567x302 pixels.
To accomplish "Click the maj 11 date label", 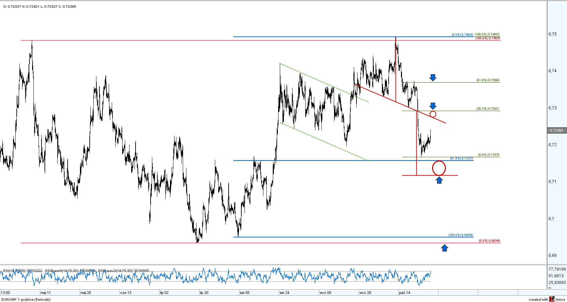I will [x=46, y=293].
